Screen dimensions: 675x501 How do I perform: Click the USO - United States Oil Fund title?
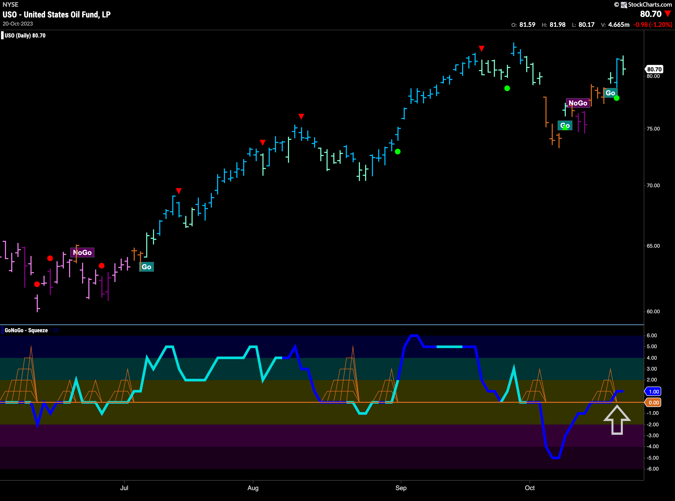click(x=57, y=15)
